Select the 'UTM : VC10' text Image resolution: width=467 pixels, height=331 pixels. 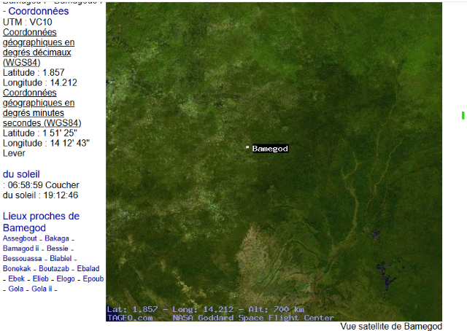point(28,22)
